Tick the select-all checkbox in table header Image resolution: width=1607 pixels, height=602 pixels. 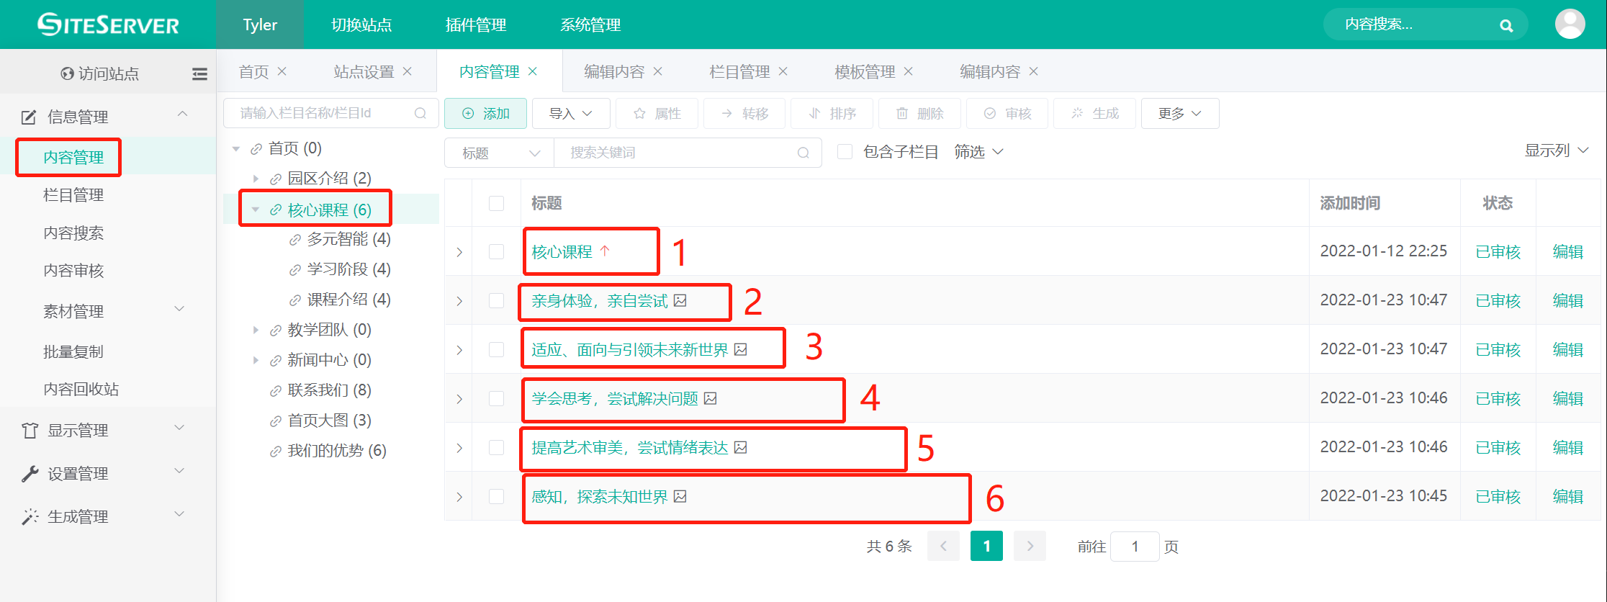496,203
